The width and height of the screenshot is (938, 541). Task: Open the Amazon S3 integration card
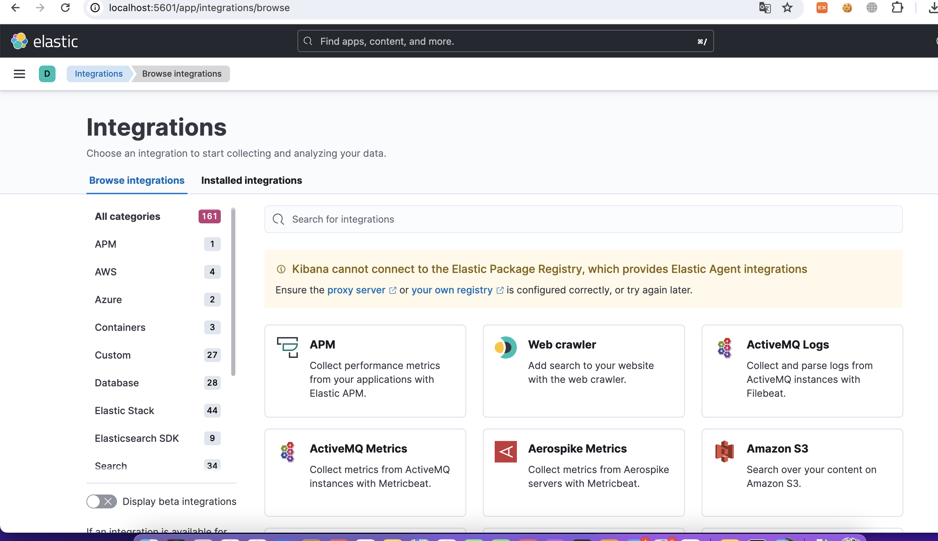(802, 473)
